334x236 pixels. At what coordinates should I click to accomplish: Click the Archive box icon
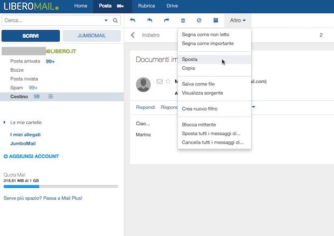(x=216, y=20)
